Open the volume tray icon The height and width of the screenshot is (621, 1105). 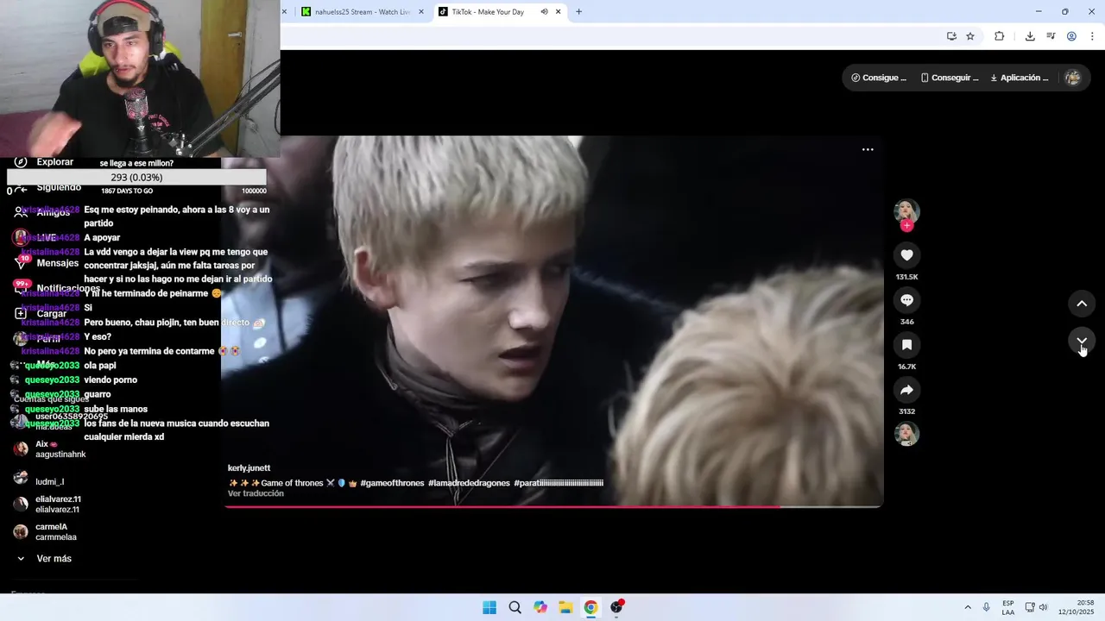1043,607
